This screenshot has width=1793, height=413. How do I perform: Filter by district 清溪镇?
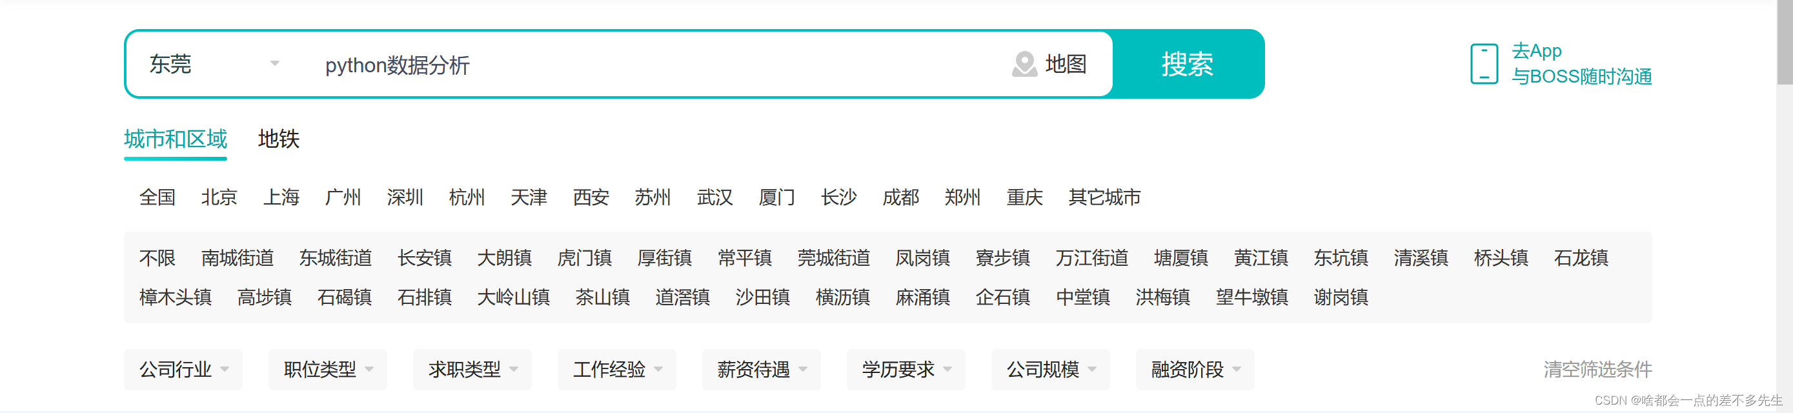click(1421, 257)
